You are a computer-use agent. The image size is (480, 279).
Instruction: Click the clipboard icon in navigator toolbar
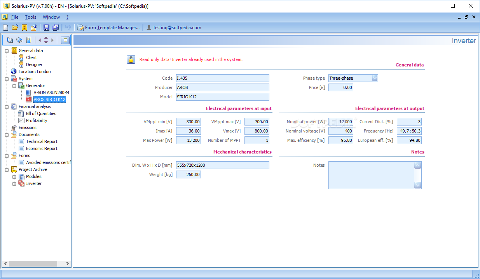(x=28, y=40)
